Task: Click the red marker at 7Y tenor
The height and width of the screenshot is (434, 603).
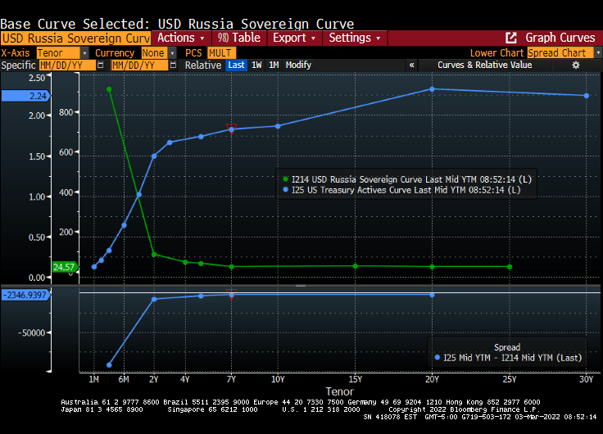Action: pos(231,127)
